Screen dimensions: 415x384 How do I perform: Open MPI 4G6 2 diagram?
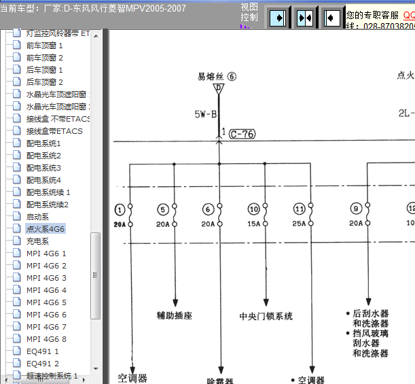click(46, 266)
